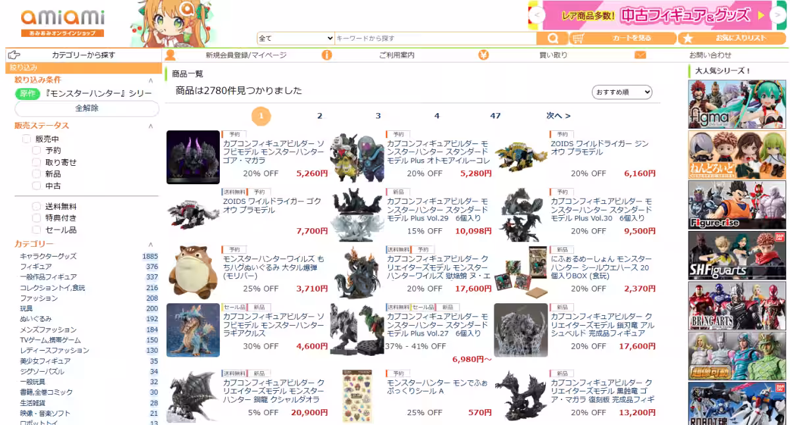Click the もちハグぬいぐるみ plush thumbnail
Screen dimensions: 790x425
(193, 272)
